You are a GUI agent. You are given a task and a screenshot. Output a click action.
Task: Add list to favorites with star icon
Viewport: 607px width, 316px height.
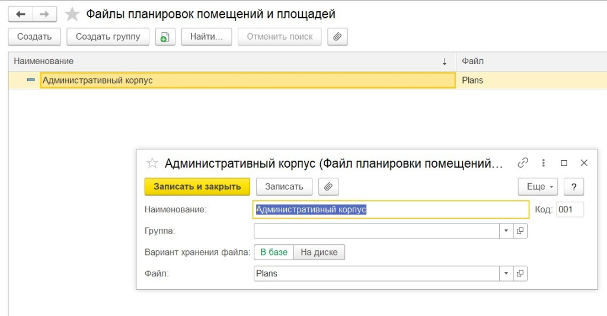click(x=72, y=14)
